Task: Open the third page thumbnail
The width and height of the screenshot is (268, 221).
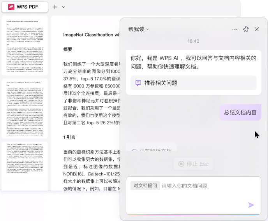Action: coord(25,166)
